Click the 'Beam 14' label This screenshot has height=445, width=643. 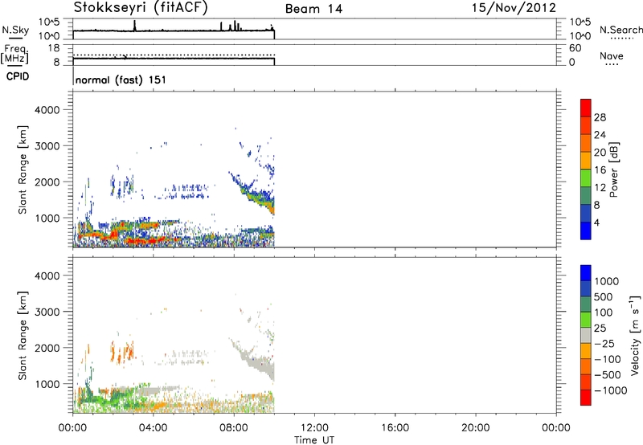pyautogui.click(x=313, y=9)
